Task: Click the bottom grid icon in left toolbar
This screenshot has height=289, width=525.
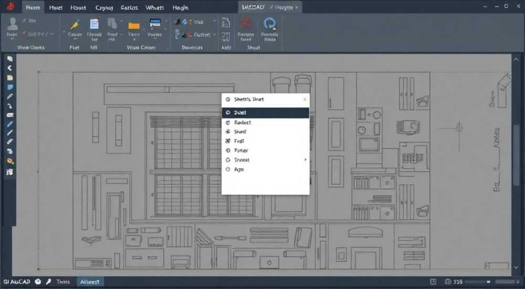Action: point(9,172)
